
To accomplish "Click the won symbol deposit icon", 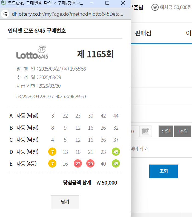I will tap(155, 7).
